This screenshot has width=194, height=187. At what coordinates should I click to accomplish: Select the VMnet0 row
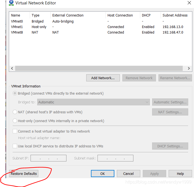coord(101,21)
